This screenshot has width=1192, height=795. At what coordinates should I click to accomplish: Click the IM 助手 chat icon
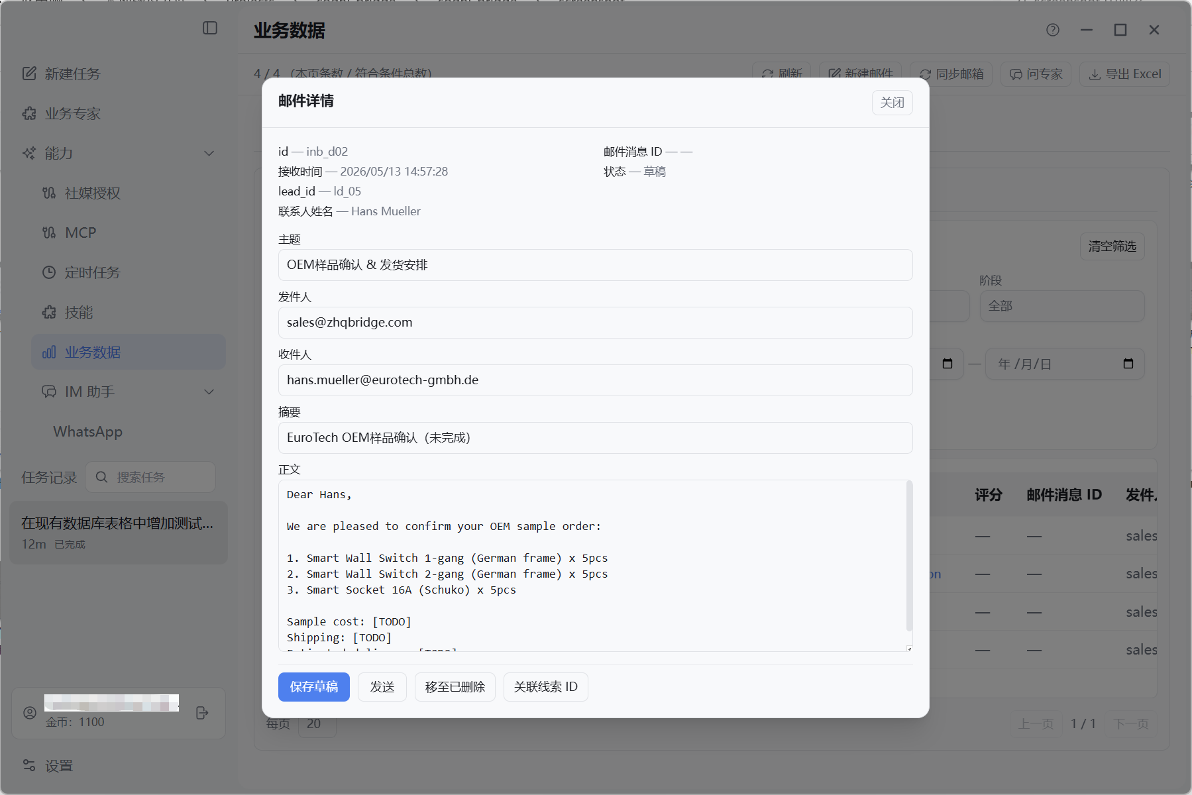point(49,392)
